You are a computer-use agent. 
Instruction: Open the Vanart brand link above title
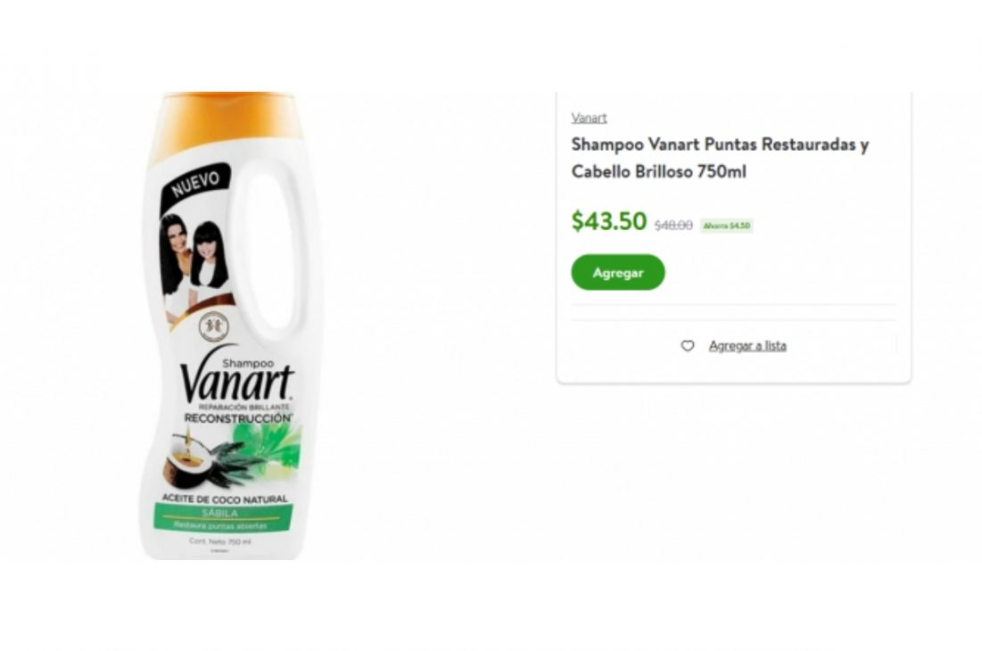[x=589, y=118]
